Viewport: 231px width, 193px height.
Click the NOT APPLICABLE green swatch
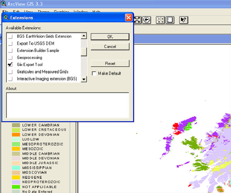tap(16, 187)
